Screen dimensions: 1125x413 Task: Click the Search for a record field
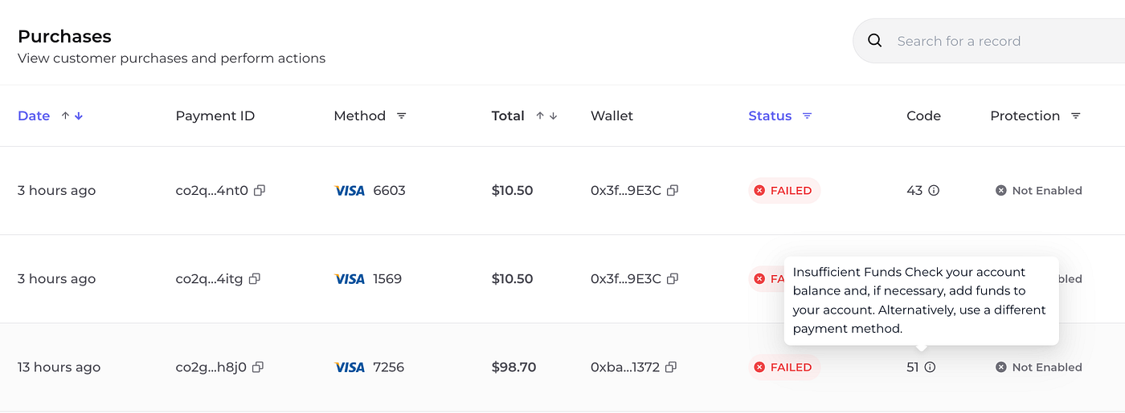click(x=988, y=41)
